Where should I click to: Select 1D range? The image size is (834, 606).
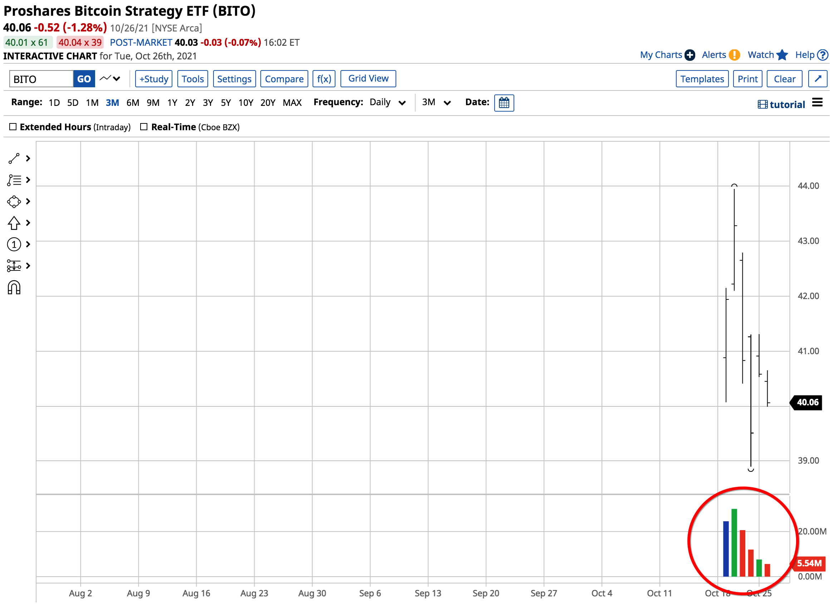(x=54, y=103)
